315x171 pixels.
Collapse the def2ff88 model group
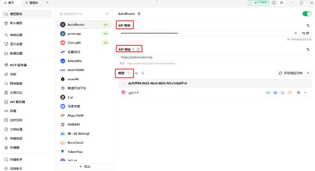point(124,83)
